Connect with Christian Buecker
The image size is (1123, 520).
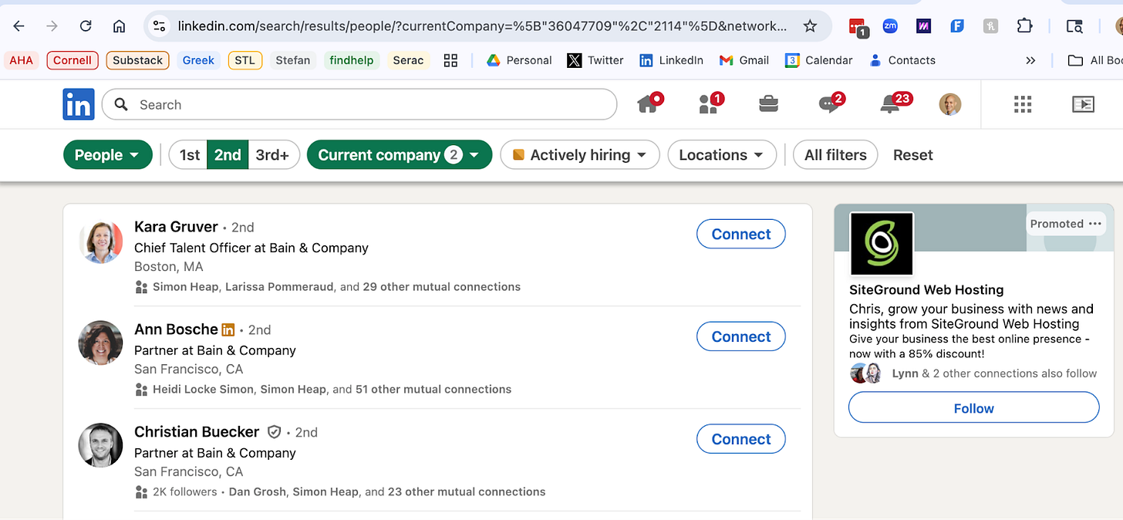[741, 439]
